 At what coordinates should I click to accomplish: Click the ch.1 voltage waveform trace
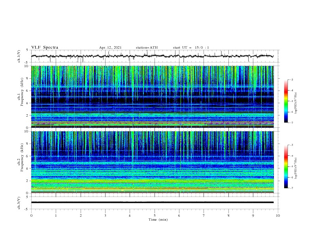[152, 56]
